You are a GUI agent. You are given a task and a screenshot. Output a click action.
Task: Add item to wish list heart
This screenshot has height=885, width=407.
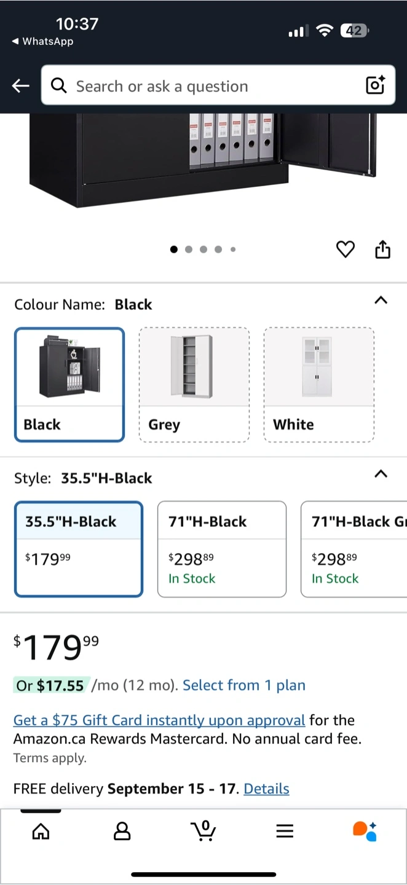(346, 250)
